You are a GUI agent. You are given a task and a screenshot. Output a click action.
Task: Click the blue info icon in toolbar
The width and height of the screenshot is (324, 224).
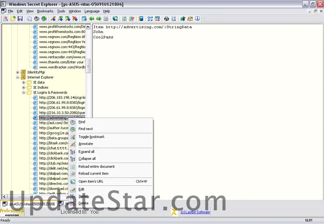198,19
